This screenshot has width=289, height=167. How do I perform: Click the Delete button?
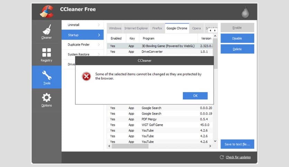point(237,49)
